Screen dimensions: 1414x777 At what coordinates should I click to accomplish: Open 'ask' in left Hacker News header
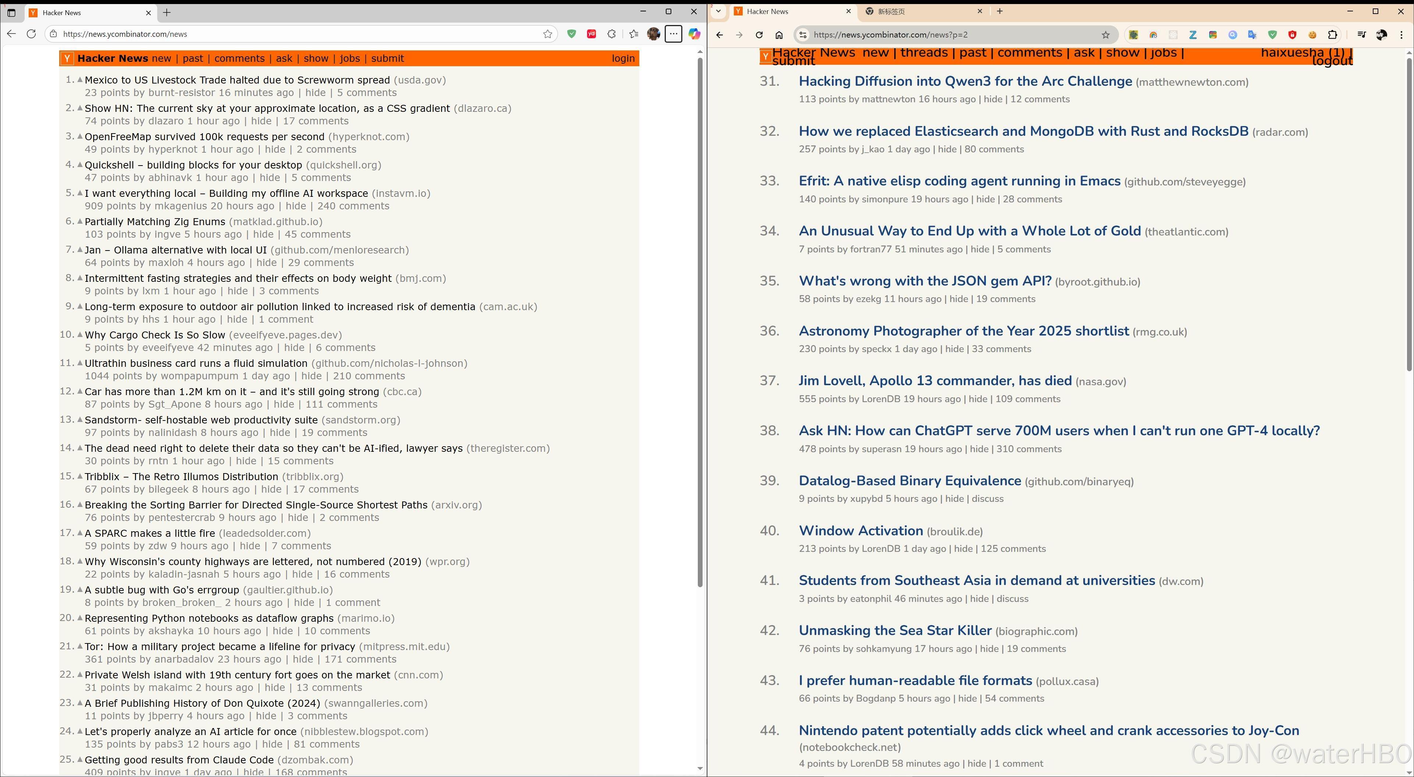(284, 58)
